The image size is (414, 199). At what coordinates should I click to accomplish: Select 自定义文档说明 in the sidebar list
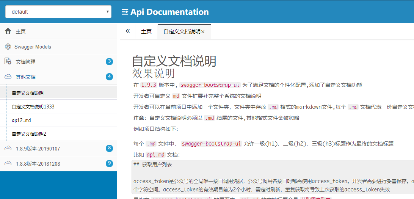(58, 93)
